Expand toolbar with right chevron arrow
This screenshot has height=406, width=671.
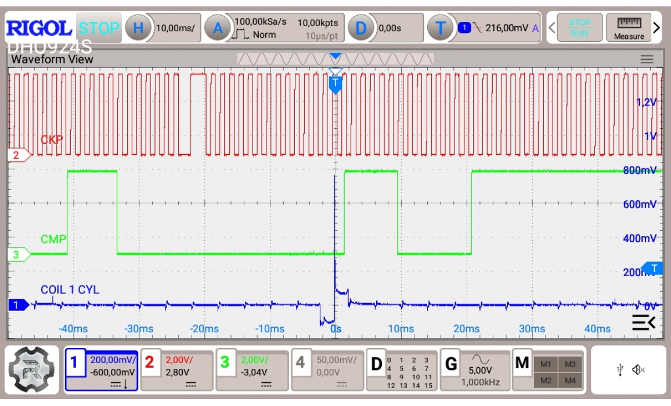(x=656, y=27)
